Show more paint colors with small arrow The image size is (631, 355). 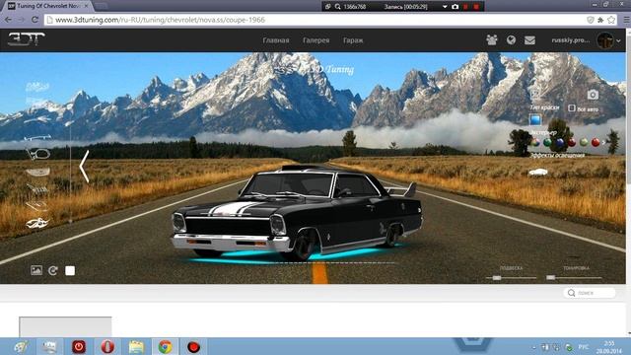pyautogui.click(x=603, y=142)
